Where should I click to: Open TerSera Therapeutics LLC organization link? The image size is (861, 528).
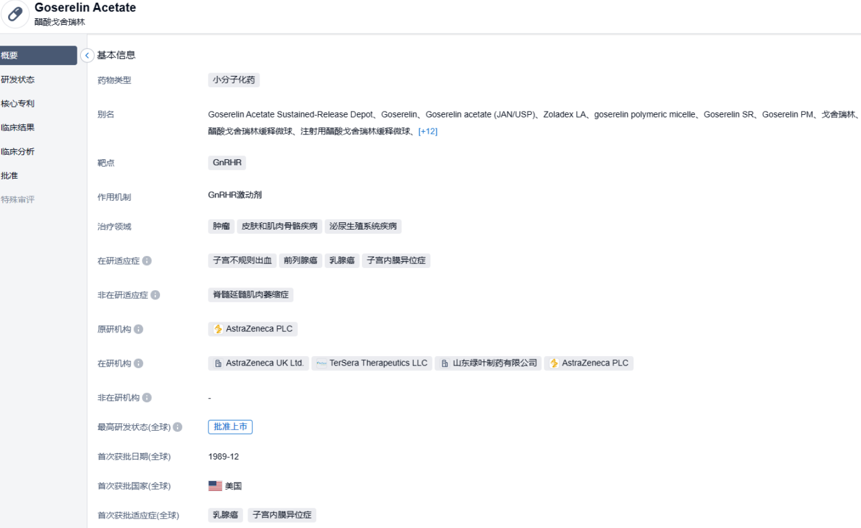click(x=372, y=363)
